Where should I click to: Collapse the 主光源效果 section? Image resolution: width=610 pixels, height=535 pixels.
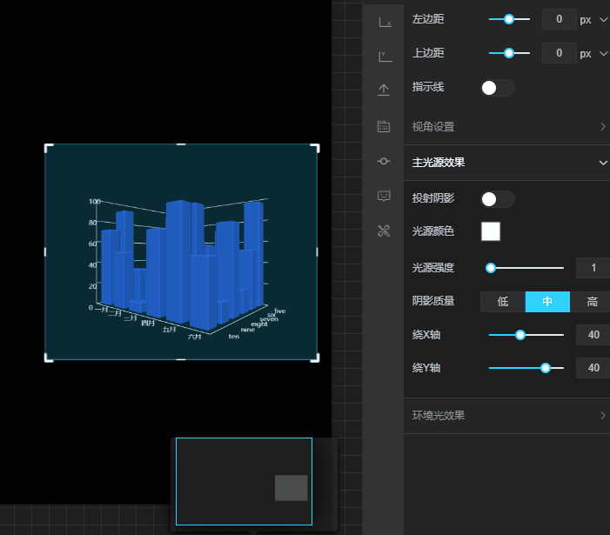506,163
